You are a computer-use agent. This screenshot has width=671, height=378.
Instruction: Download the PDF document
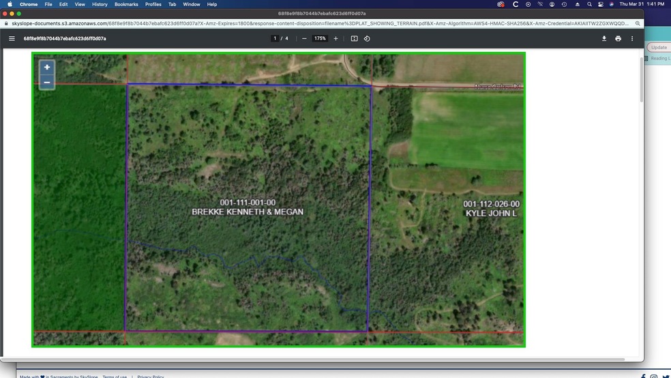tap(603, 38)
